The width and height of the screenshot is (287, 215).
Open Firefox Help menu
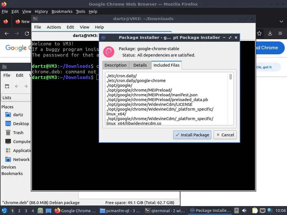[93, 11]
